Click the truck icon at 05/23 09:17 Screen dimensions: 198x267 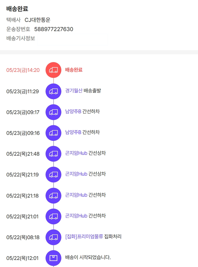click(x=53, y=112)
